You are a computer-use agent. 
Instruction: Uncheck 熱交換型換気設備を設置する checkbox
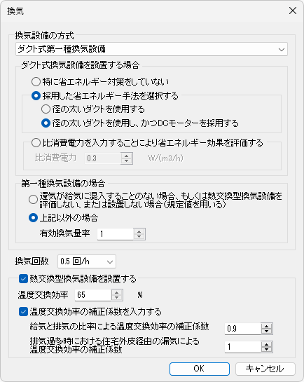pyautogui.click(x=23, y=279)
